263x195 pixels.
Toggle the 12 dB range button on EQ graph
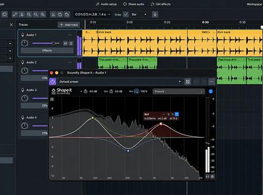point(52,99)
